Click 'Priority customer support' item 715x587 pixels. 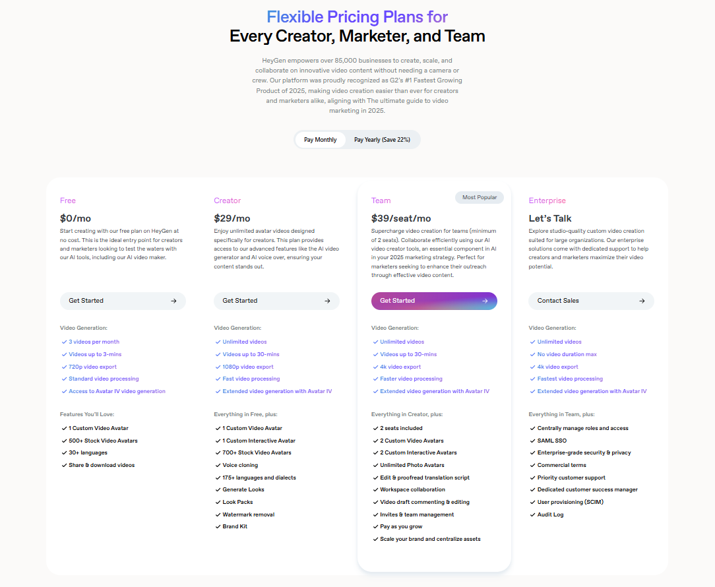(x=571, y=478)
